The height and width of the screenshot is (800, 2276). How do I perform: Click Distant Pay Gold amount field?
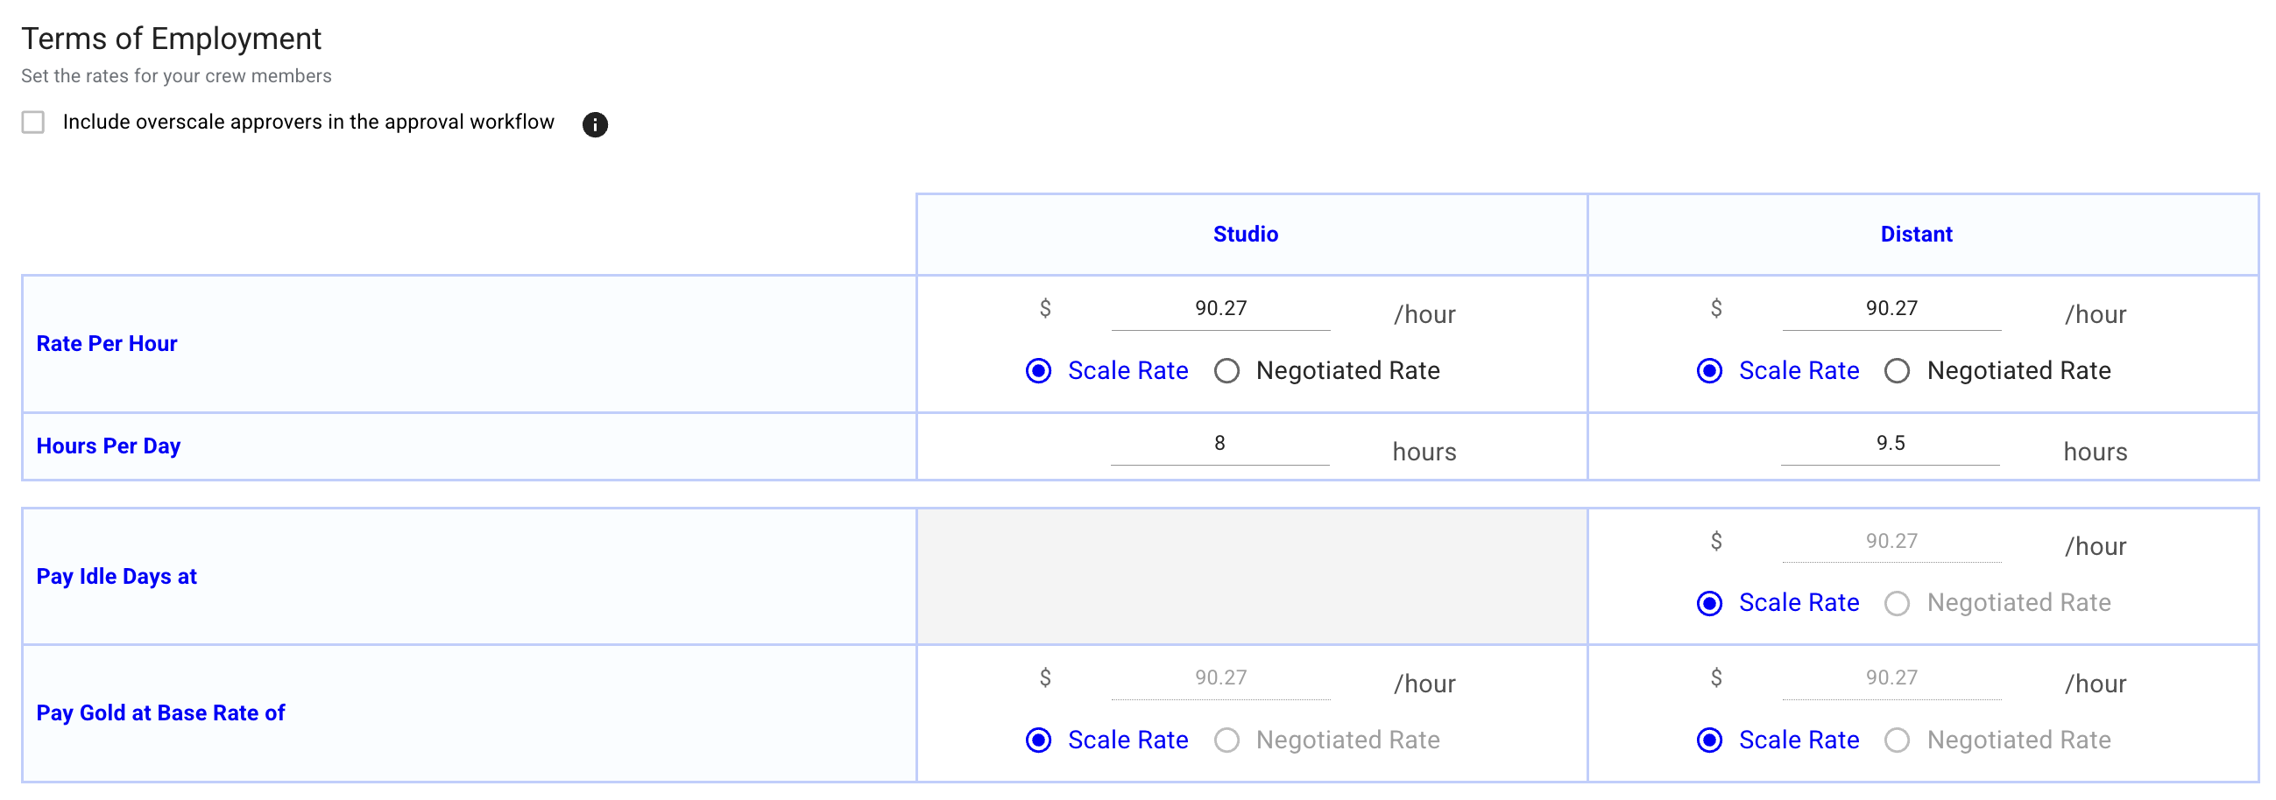coord(1891,678)
